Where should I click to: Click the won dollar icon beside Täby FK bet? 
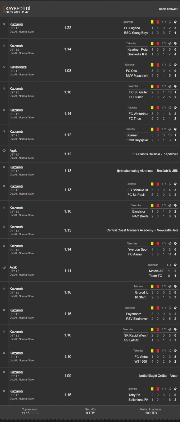click(4, 391)
